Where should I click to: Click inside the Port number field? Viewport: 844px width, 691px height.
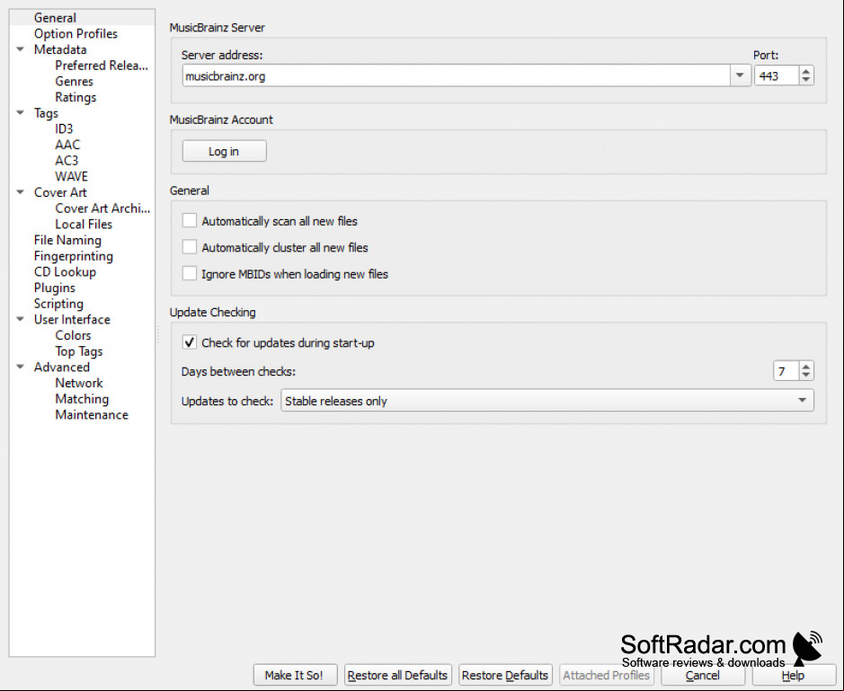pyautogui.click(x=777, y=75)
